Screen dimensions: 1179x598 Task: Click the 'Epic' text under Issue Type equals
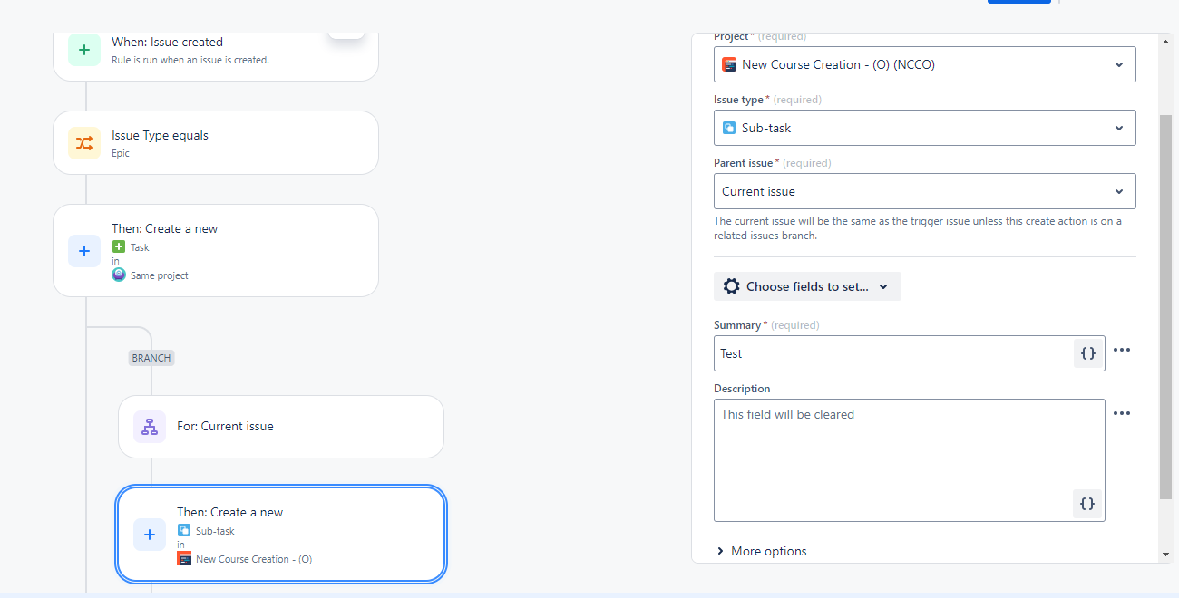pos(121,153)
